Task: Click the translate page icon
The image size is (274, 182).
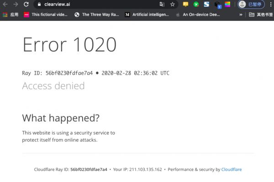Action: [x=162, y=5]
